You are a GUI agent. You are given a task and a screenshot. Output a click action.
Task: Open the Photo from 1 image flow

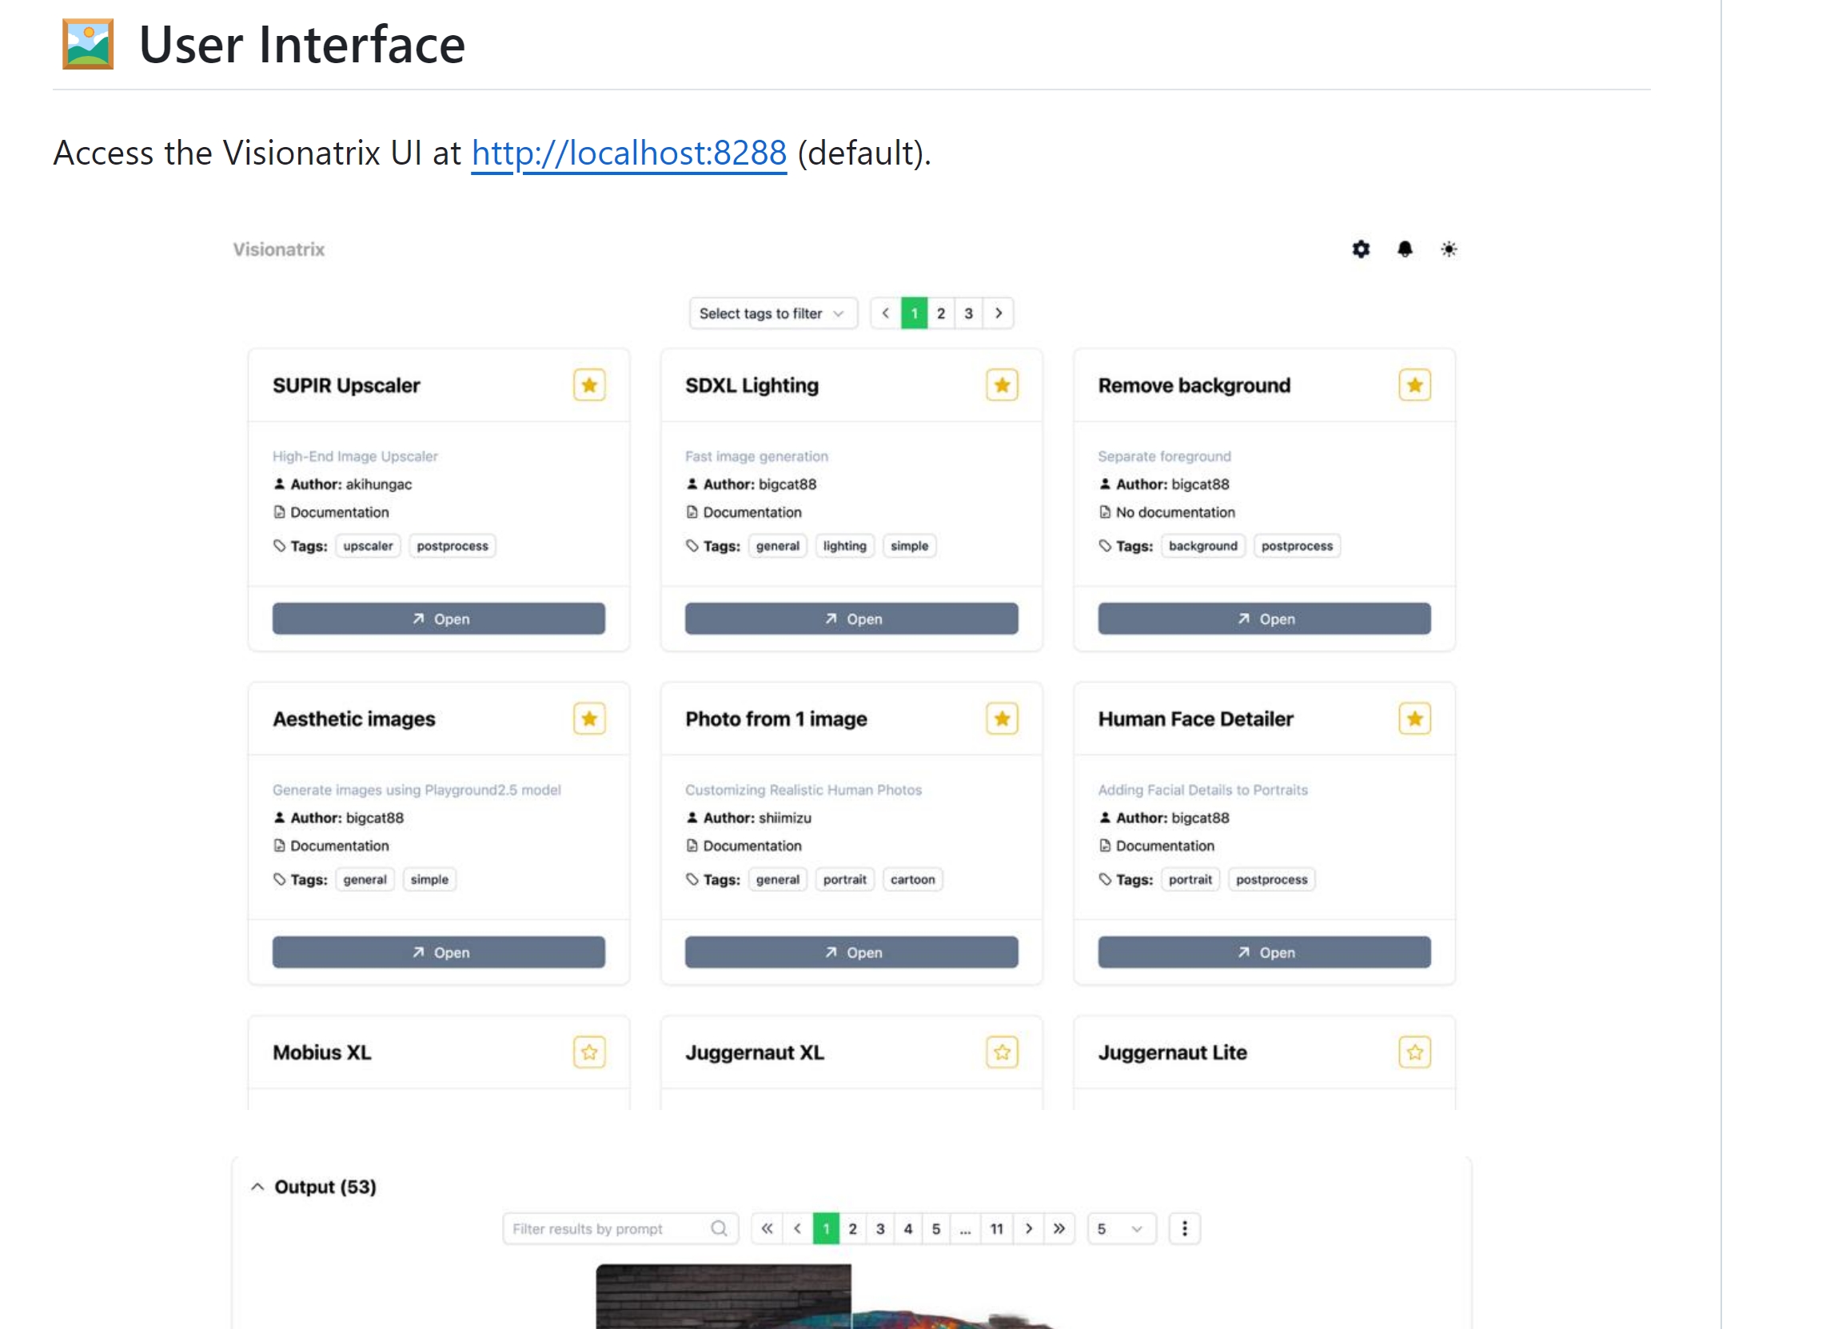(x=851, y=952)
